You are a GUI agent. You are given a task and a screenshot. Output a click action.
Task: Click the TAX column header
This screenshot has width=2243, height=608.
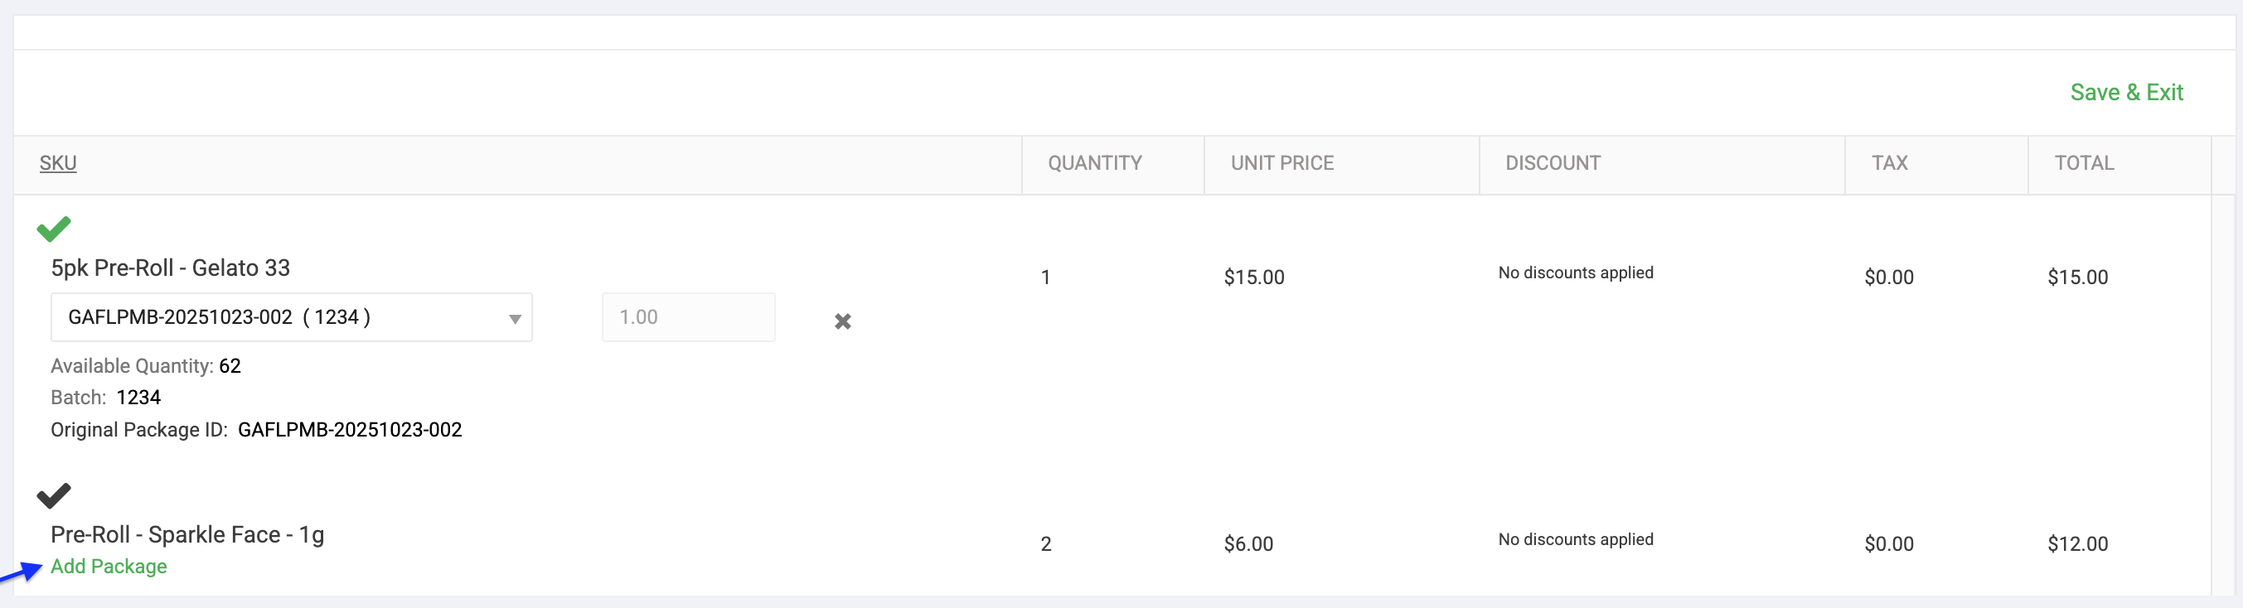(x=1890, y=162)
